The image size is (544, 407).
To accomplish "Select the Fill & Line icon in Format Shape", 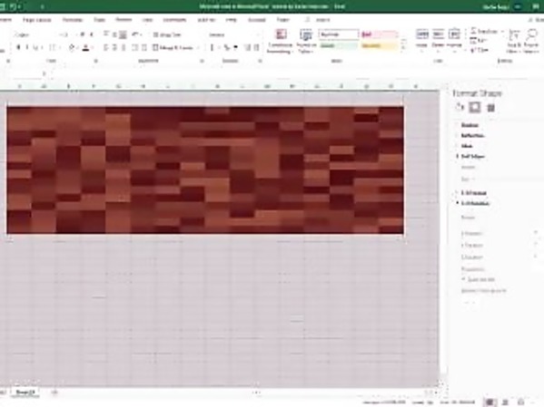I will 460,107.
